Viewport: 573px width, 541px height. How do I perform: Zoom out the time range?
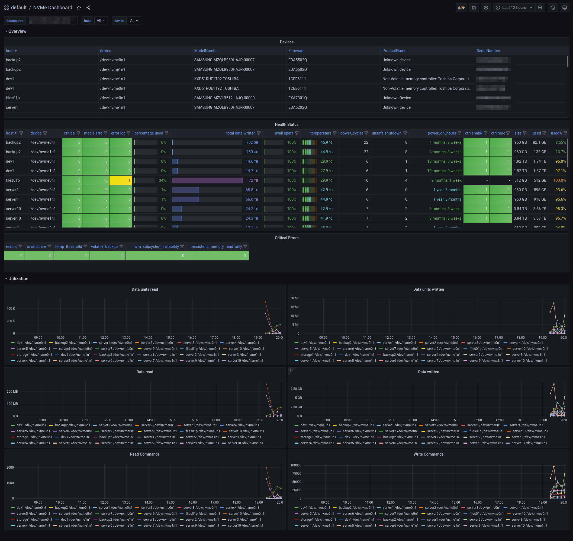tap(540, 8)
